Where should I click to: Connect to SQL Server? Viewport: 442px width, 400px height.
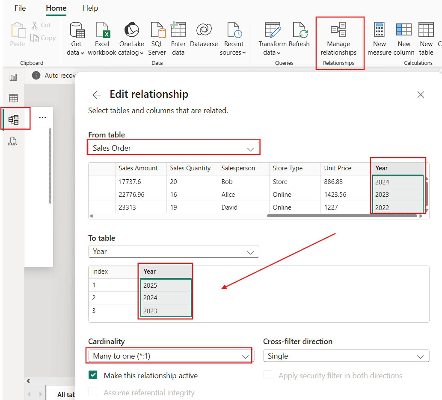157,38
